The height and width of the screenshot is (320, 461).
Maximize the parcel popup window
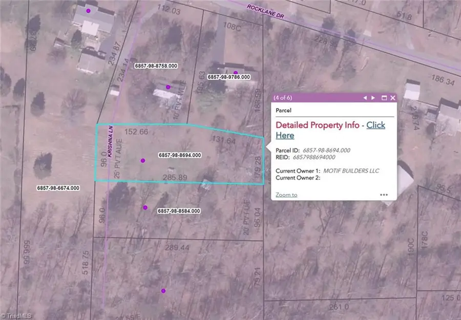point(384,97)
